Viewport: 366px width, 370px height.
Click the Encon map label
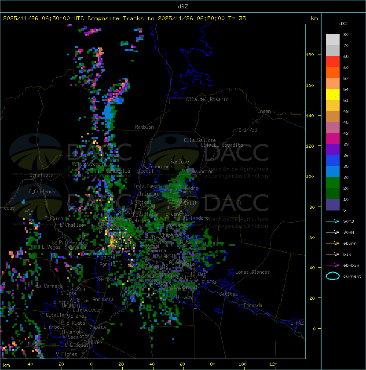tap(264, 111)
